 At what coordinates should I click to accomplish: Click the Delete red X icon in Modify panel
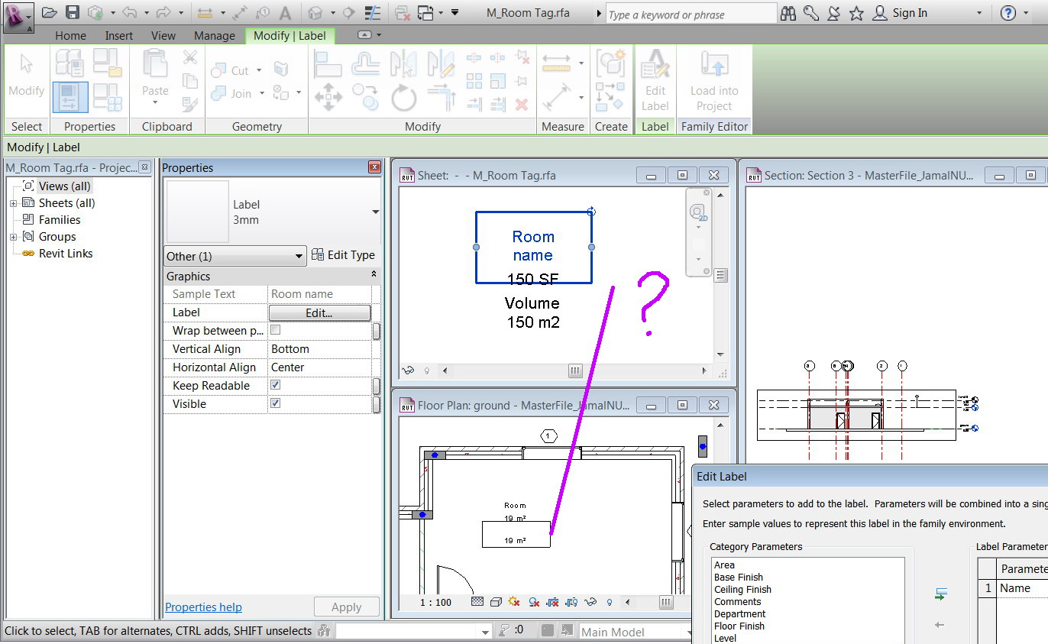tap(522, 105)
